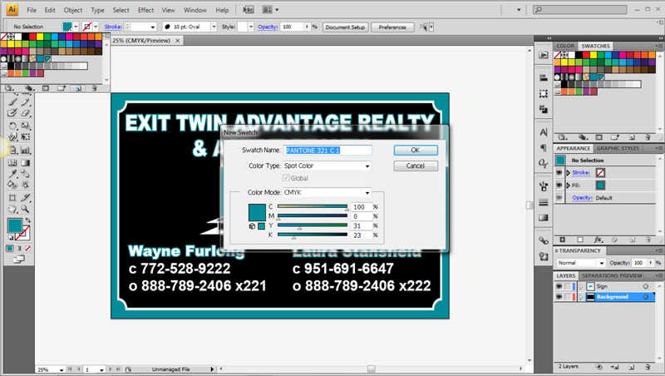665x376 pixels.
Task: Change screen mode at toolbox bottom
Action: click(x=18, y=259)
